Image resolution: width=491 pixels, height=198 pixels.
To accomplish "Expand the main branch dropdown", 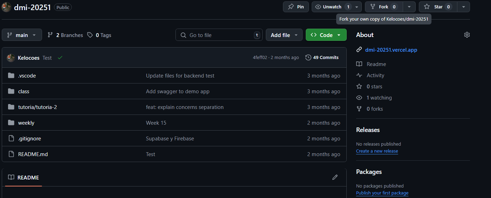I will [22, 35].
